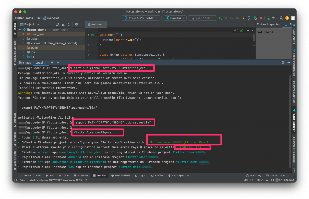Collapse all in Project panel
Image resolution: width=309 pixels, height=199 pixels.
click(69, 24)
